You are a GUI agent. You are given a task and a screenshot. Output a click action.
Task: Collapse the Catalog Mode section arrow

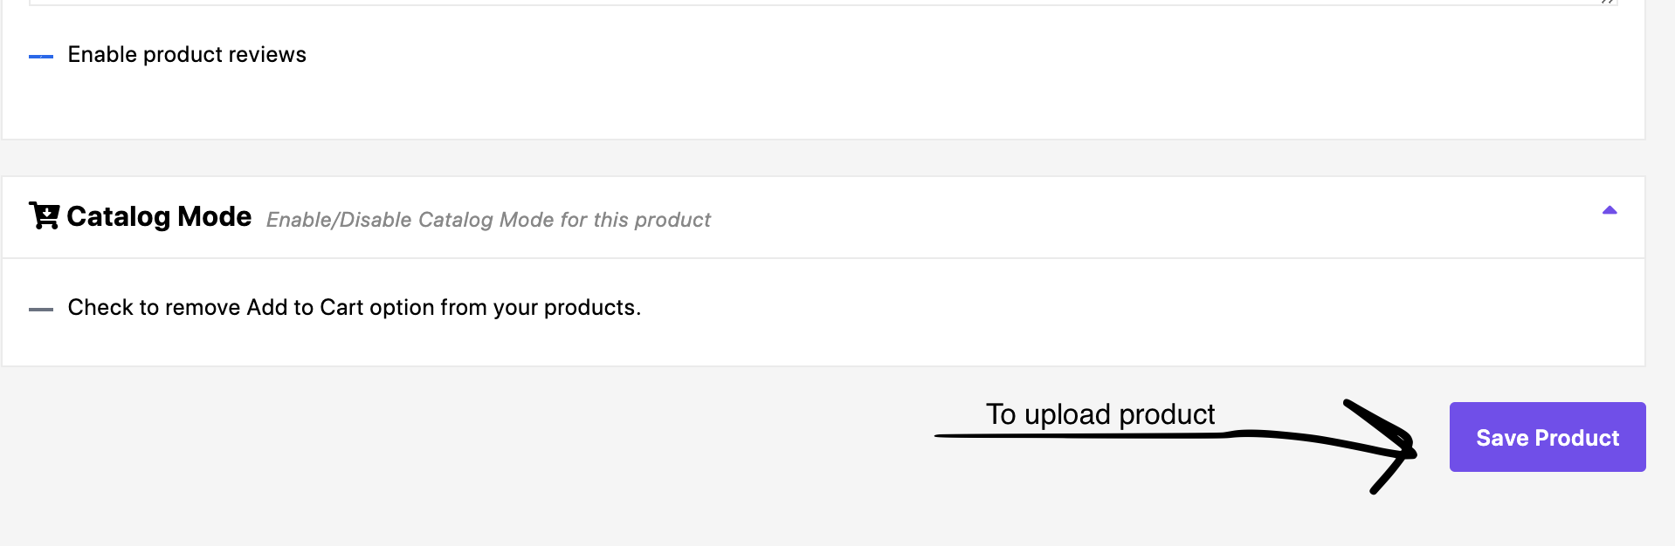coord(1610,210)
